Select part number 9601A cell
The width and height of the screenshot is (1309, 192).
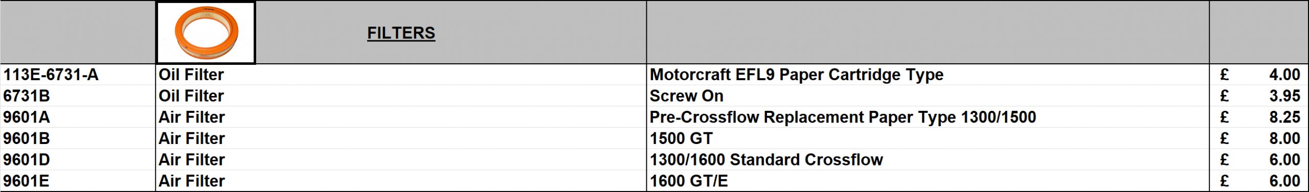(78, 117)
